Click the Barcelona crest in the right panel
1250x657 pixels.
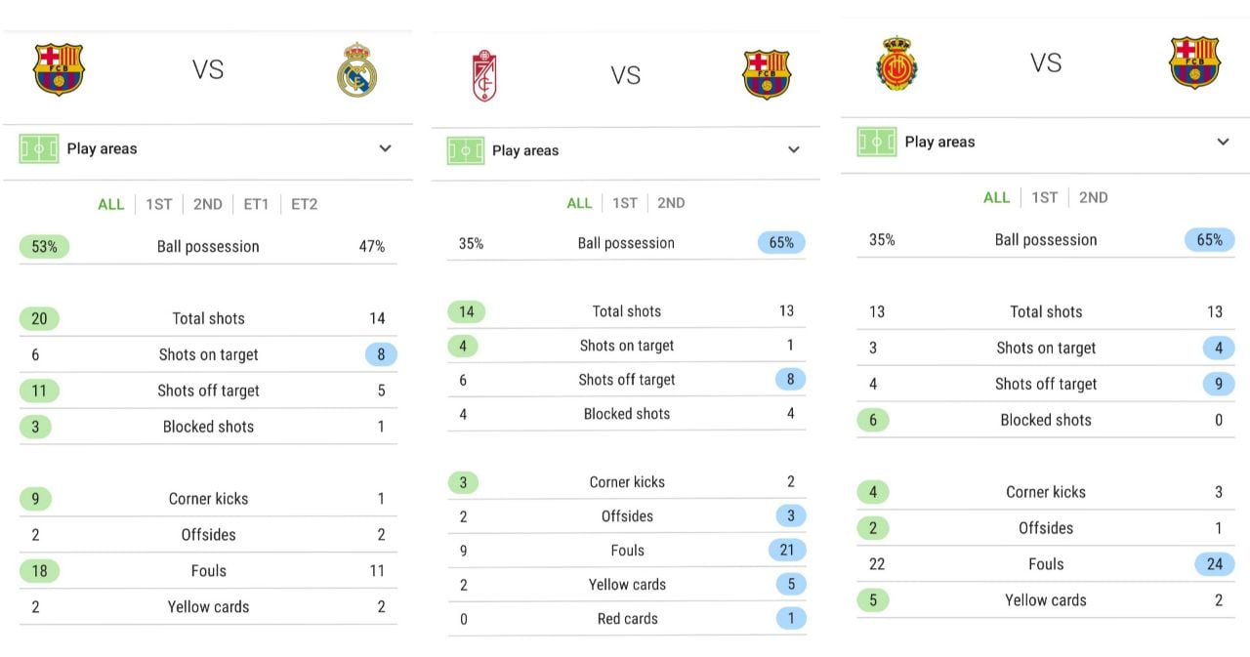pyautogui.click(x=1194, y=62)
